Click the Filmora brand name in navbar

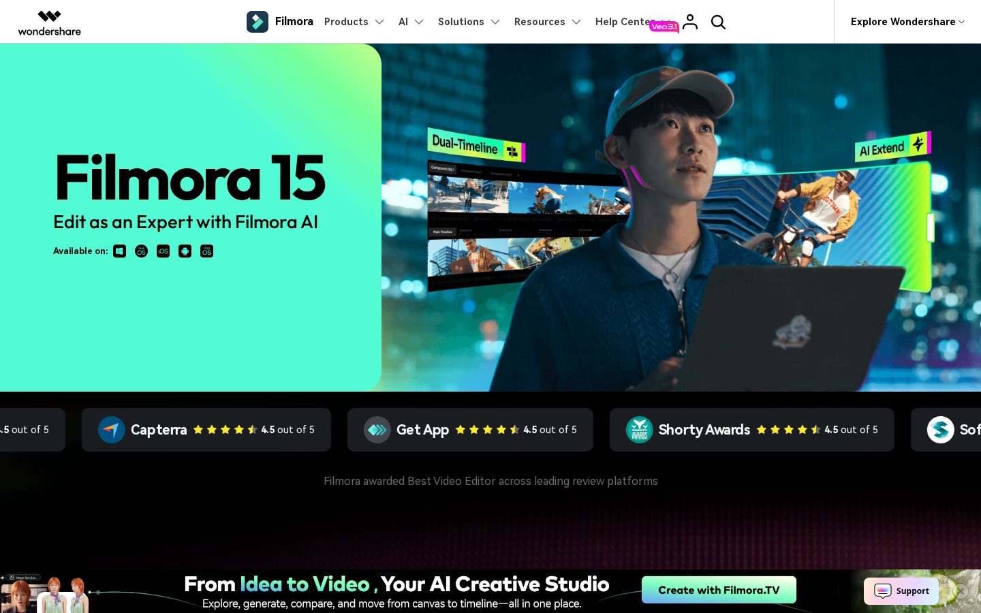coord(294,21)
